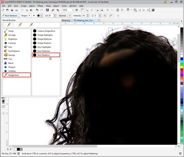Switch to PP_Masking_Hair_Tec document tab
Screen dimensions: 184x157
pos(84,20)
